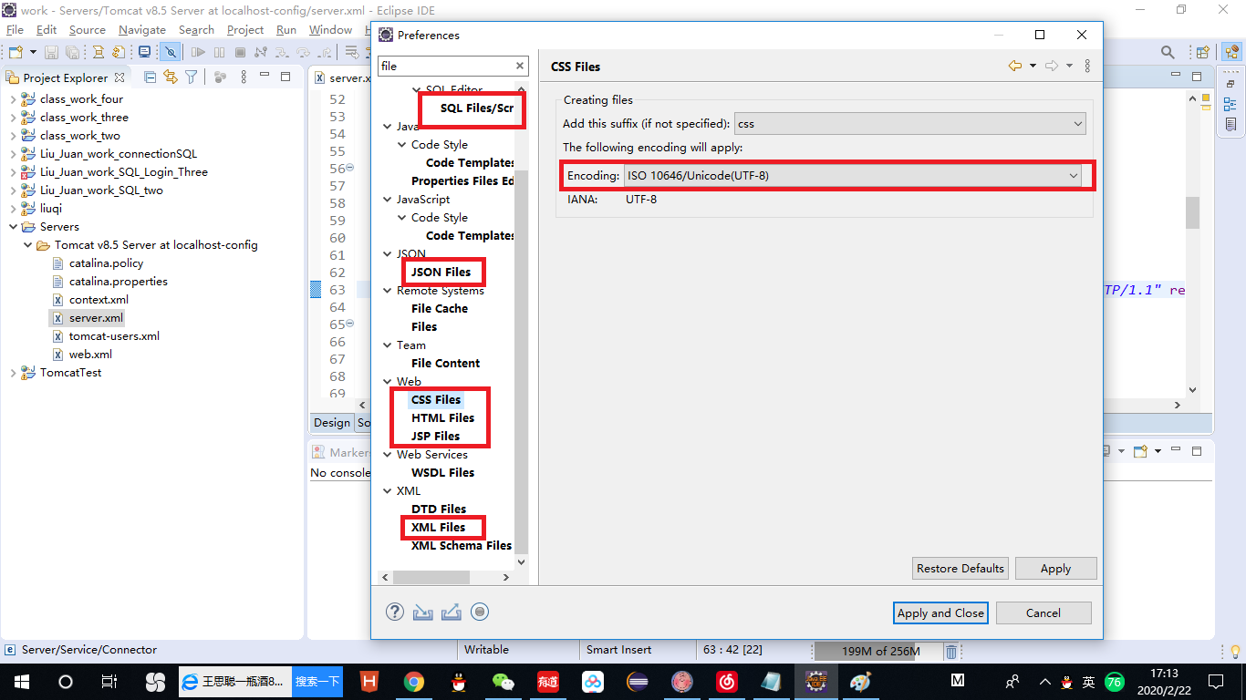Select JSON Files preference page
This screenshot has height=700, width=1246.
(441, 273)
